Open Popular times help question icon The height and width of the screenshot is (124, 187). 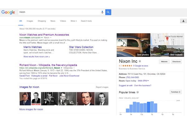(x=138, y=92)
